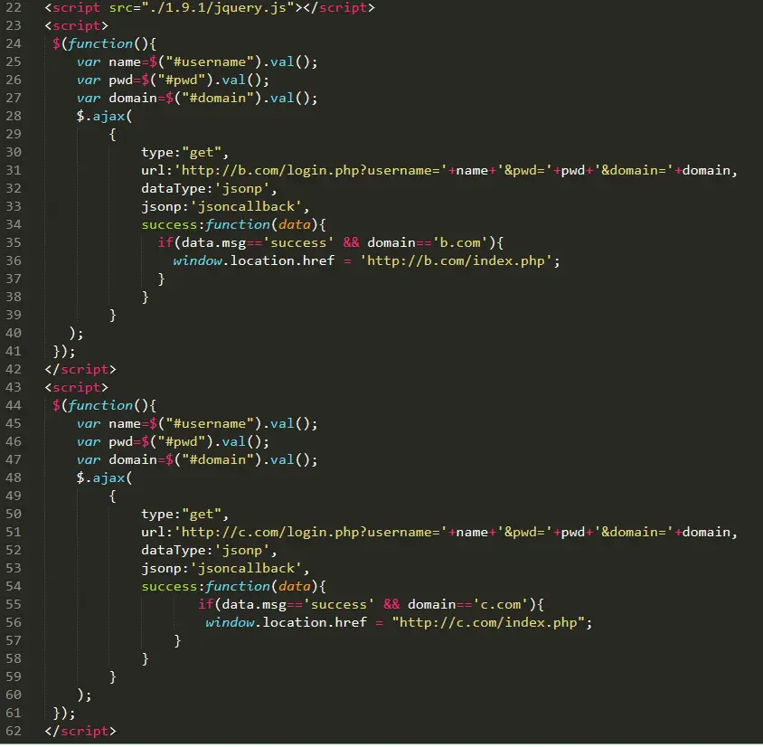Click line number 42 in the gutter

click(x=14, y=370)
